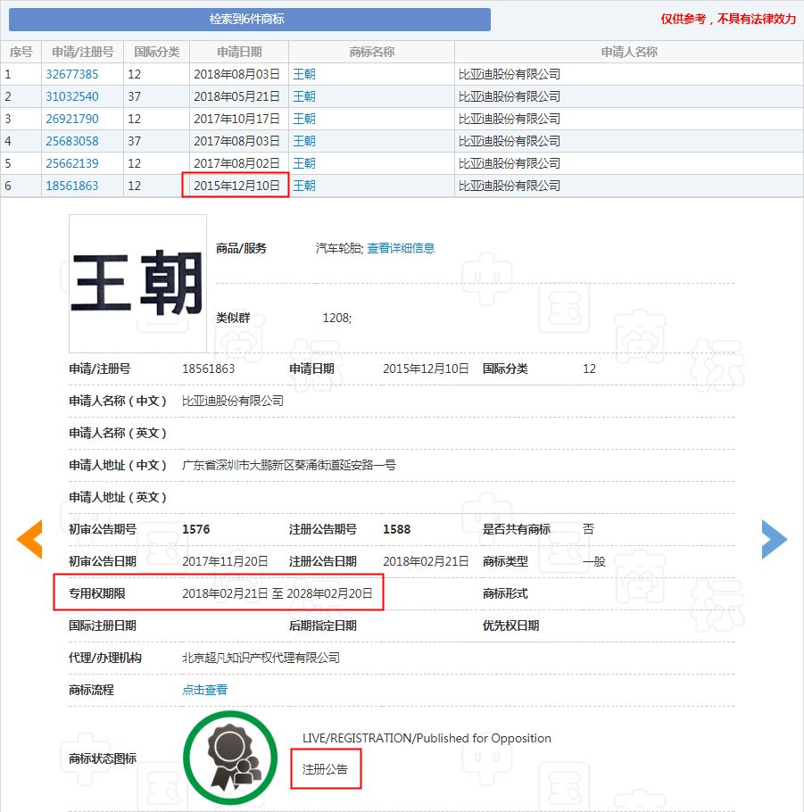Image resolution: width=804 pixels, height=812 pixels.
Task: Click the 检索到6件商标 results bar
Action: [x=250, y=19]
